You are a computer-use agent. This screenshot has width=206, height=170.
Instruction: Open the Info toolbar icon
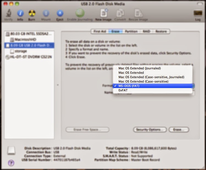(20, 13)
